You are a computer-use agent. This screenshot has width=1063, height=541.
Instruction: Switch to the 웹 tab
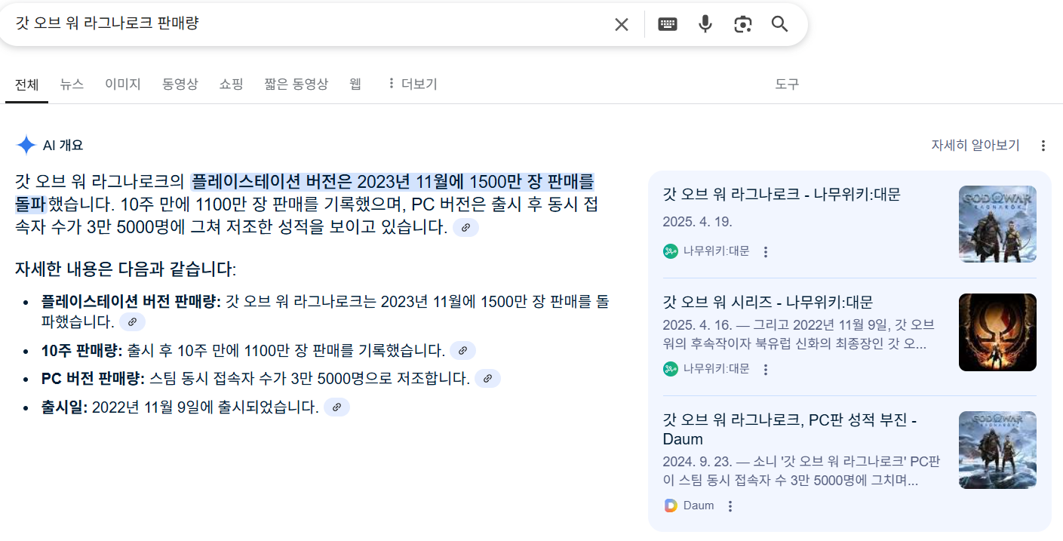[x=355, y=85]
